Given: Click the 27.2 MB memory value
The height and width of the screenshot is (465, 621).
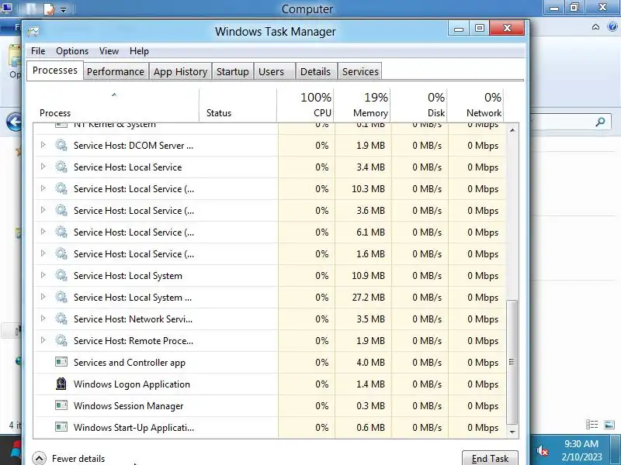Looking at the screenshot, I should coord(368,298).
